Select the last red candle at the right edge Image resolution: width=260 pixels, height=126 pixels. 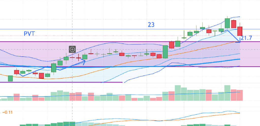240,31
